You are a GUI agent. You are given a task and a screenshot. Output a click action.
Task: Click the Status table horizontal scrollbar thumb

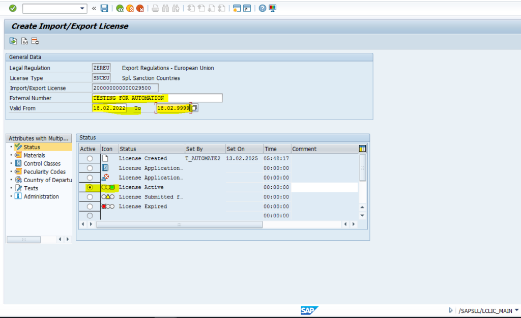pyautogui.click(x=180, y=224)
